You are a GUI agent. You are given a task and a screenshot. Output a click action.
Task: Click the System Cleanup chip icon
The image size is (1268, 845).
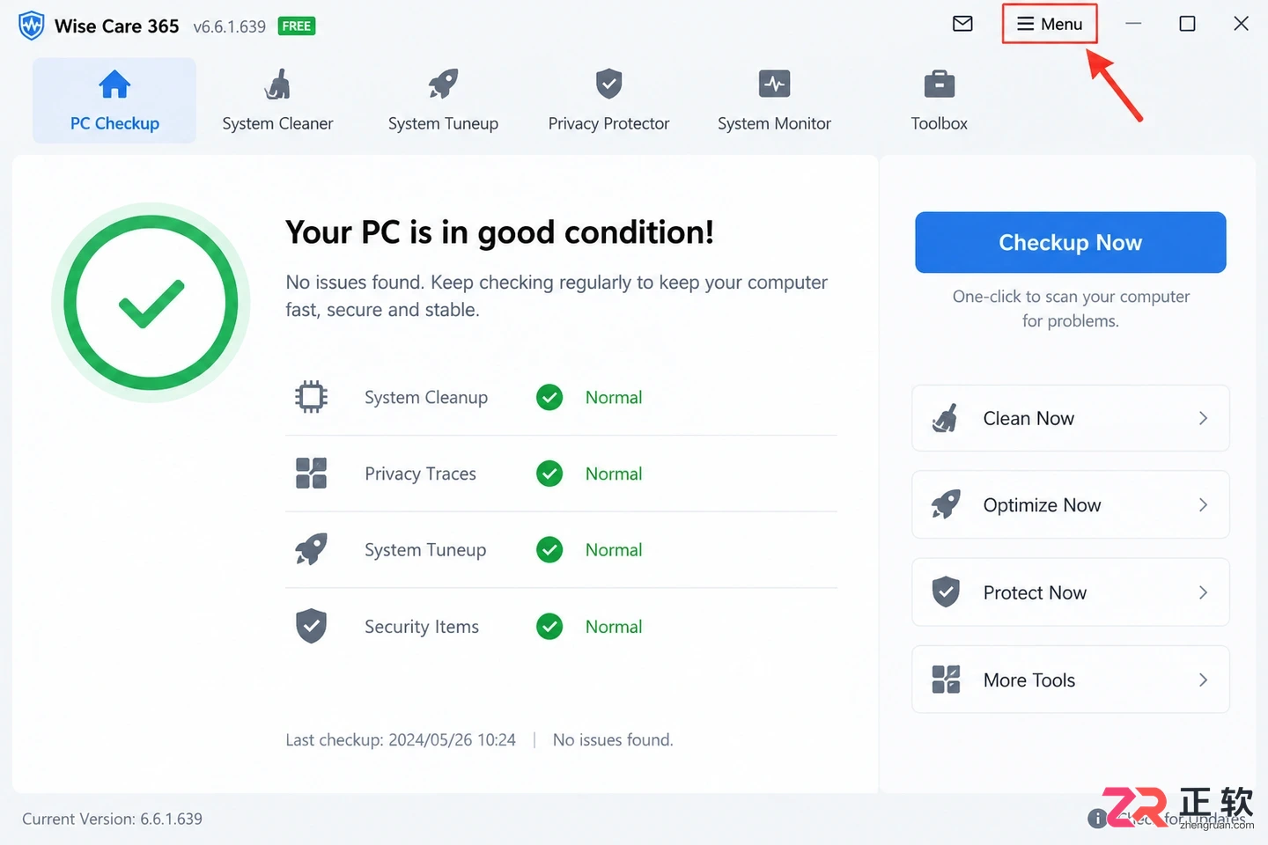[x=311, y=397]
